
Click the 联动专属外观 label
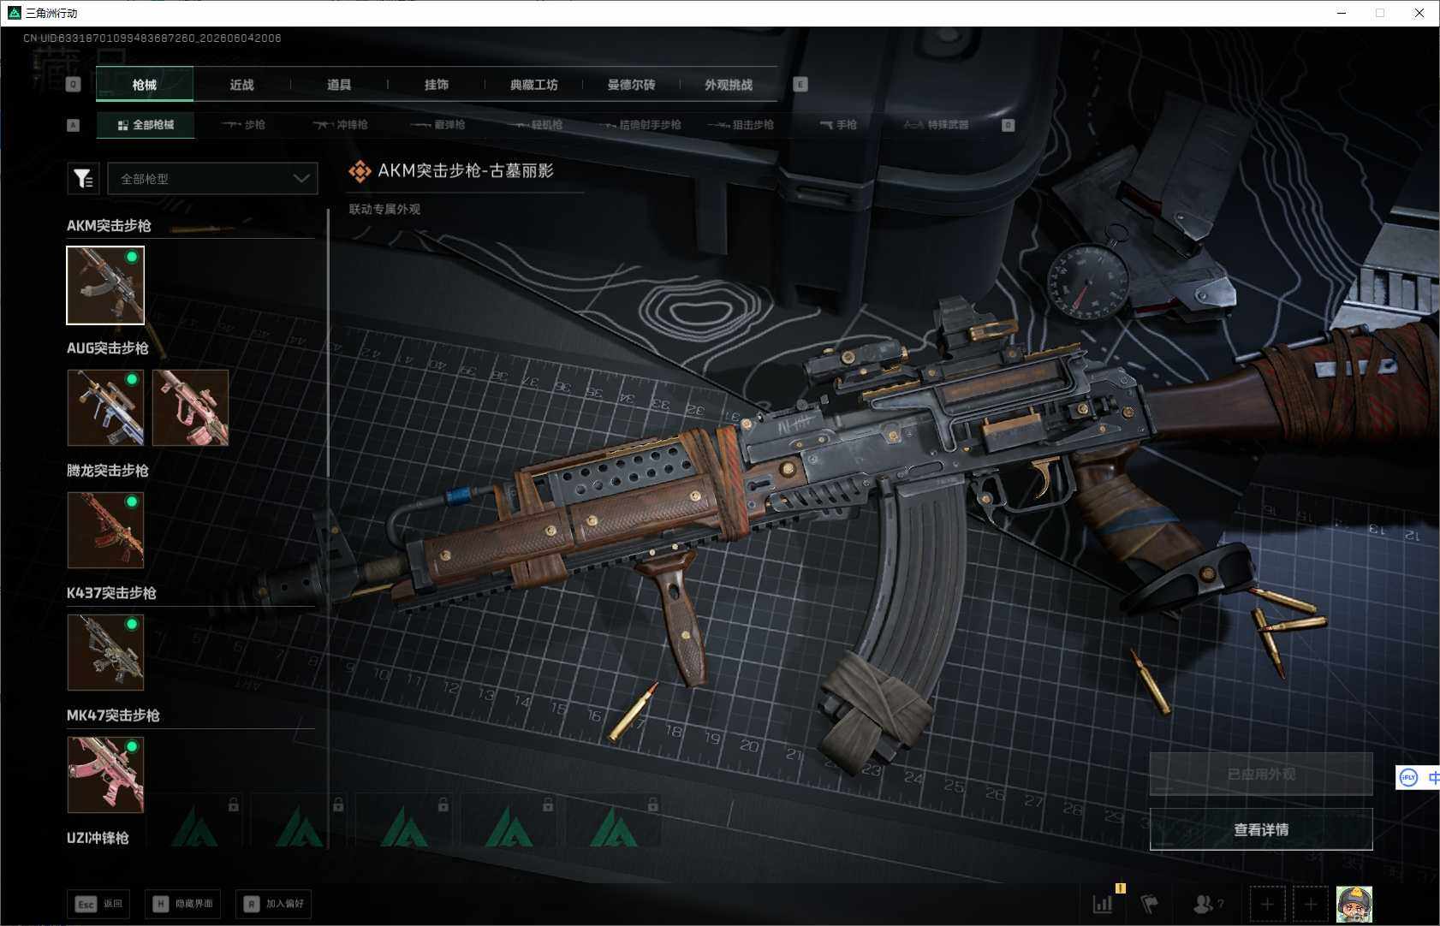pyautogui.click(x=384, y=209)
